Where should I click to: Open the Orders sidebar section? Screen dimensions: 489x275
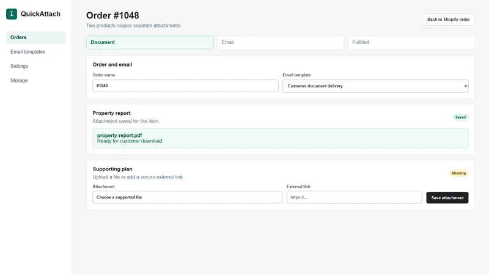coord(36,37)
